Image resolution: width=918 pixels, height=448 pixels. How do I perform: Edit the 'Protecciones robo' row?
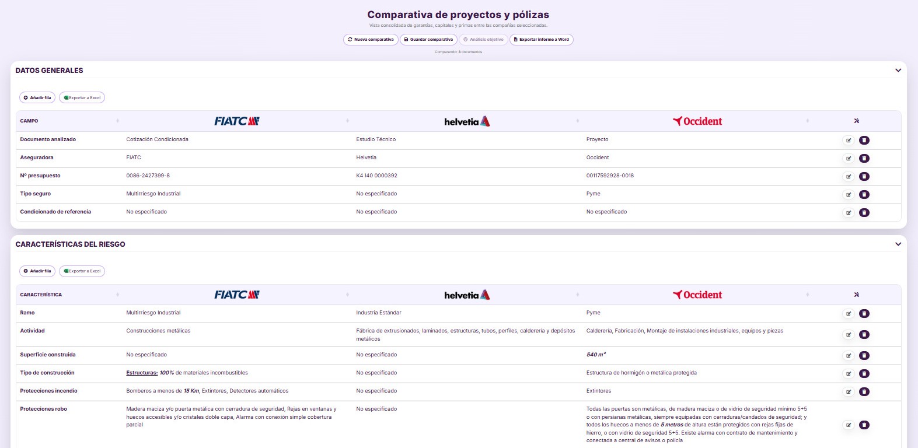tap(849, 425)
